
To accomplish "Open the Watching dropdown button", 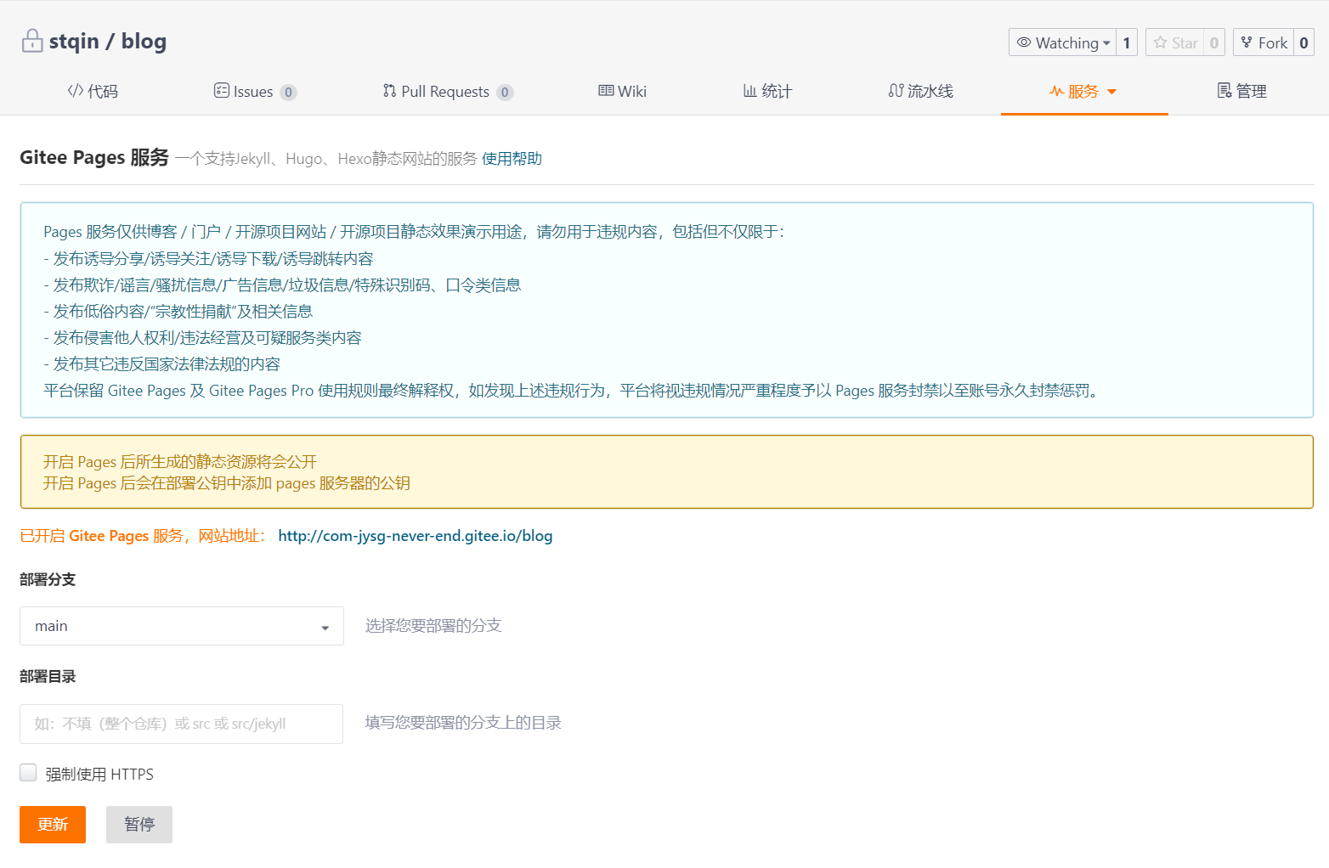I will click(1063, 42).
